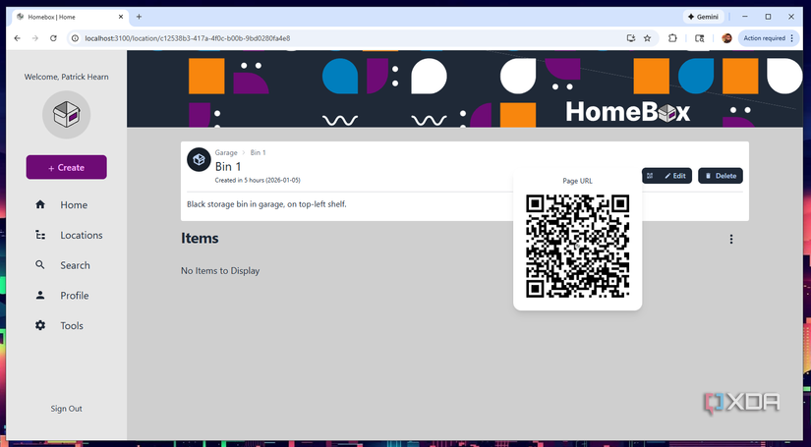The image size is (811, 447).
Task: Click the location package icon beside Bin 1
Action: [x=199, y=160]
